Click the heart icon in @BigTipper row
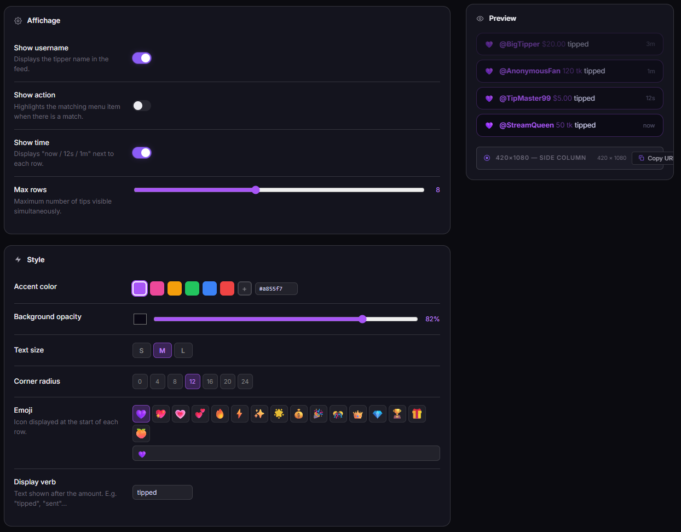Image resolution: width=681 pixels, height=532 pixels. (x=489, y=44)
